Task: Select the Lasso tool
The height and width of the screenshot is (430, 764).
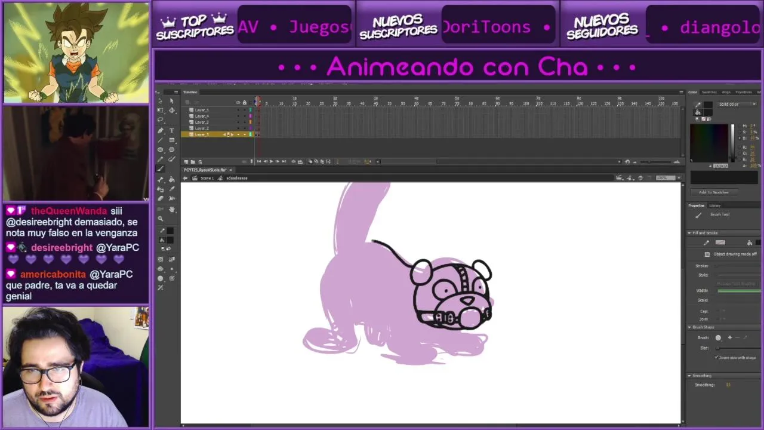Action: click(x=160, y=119)
